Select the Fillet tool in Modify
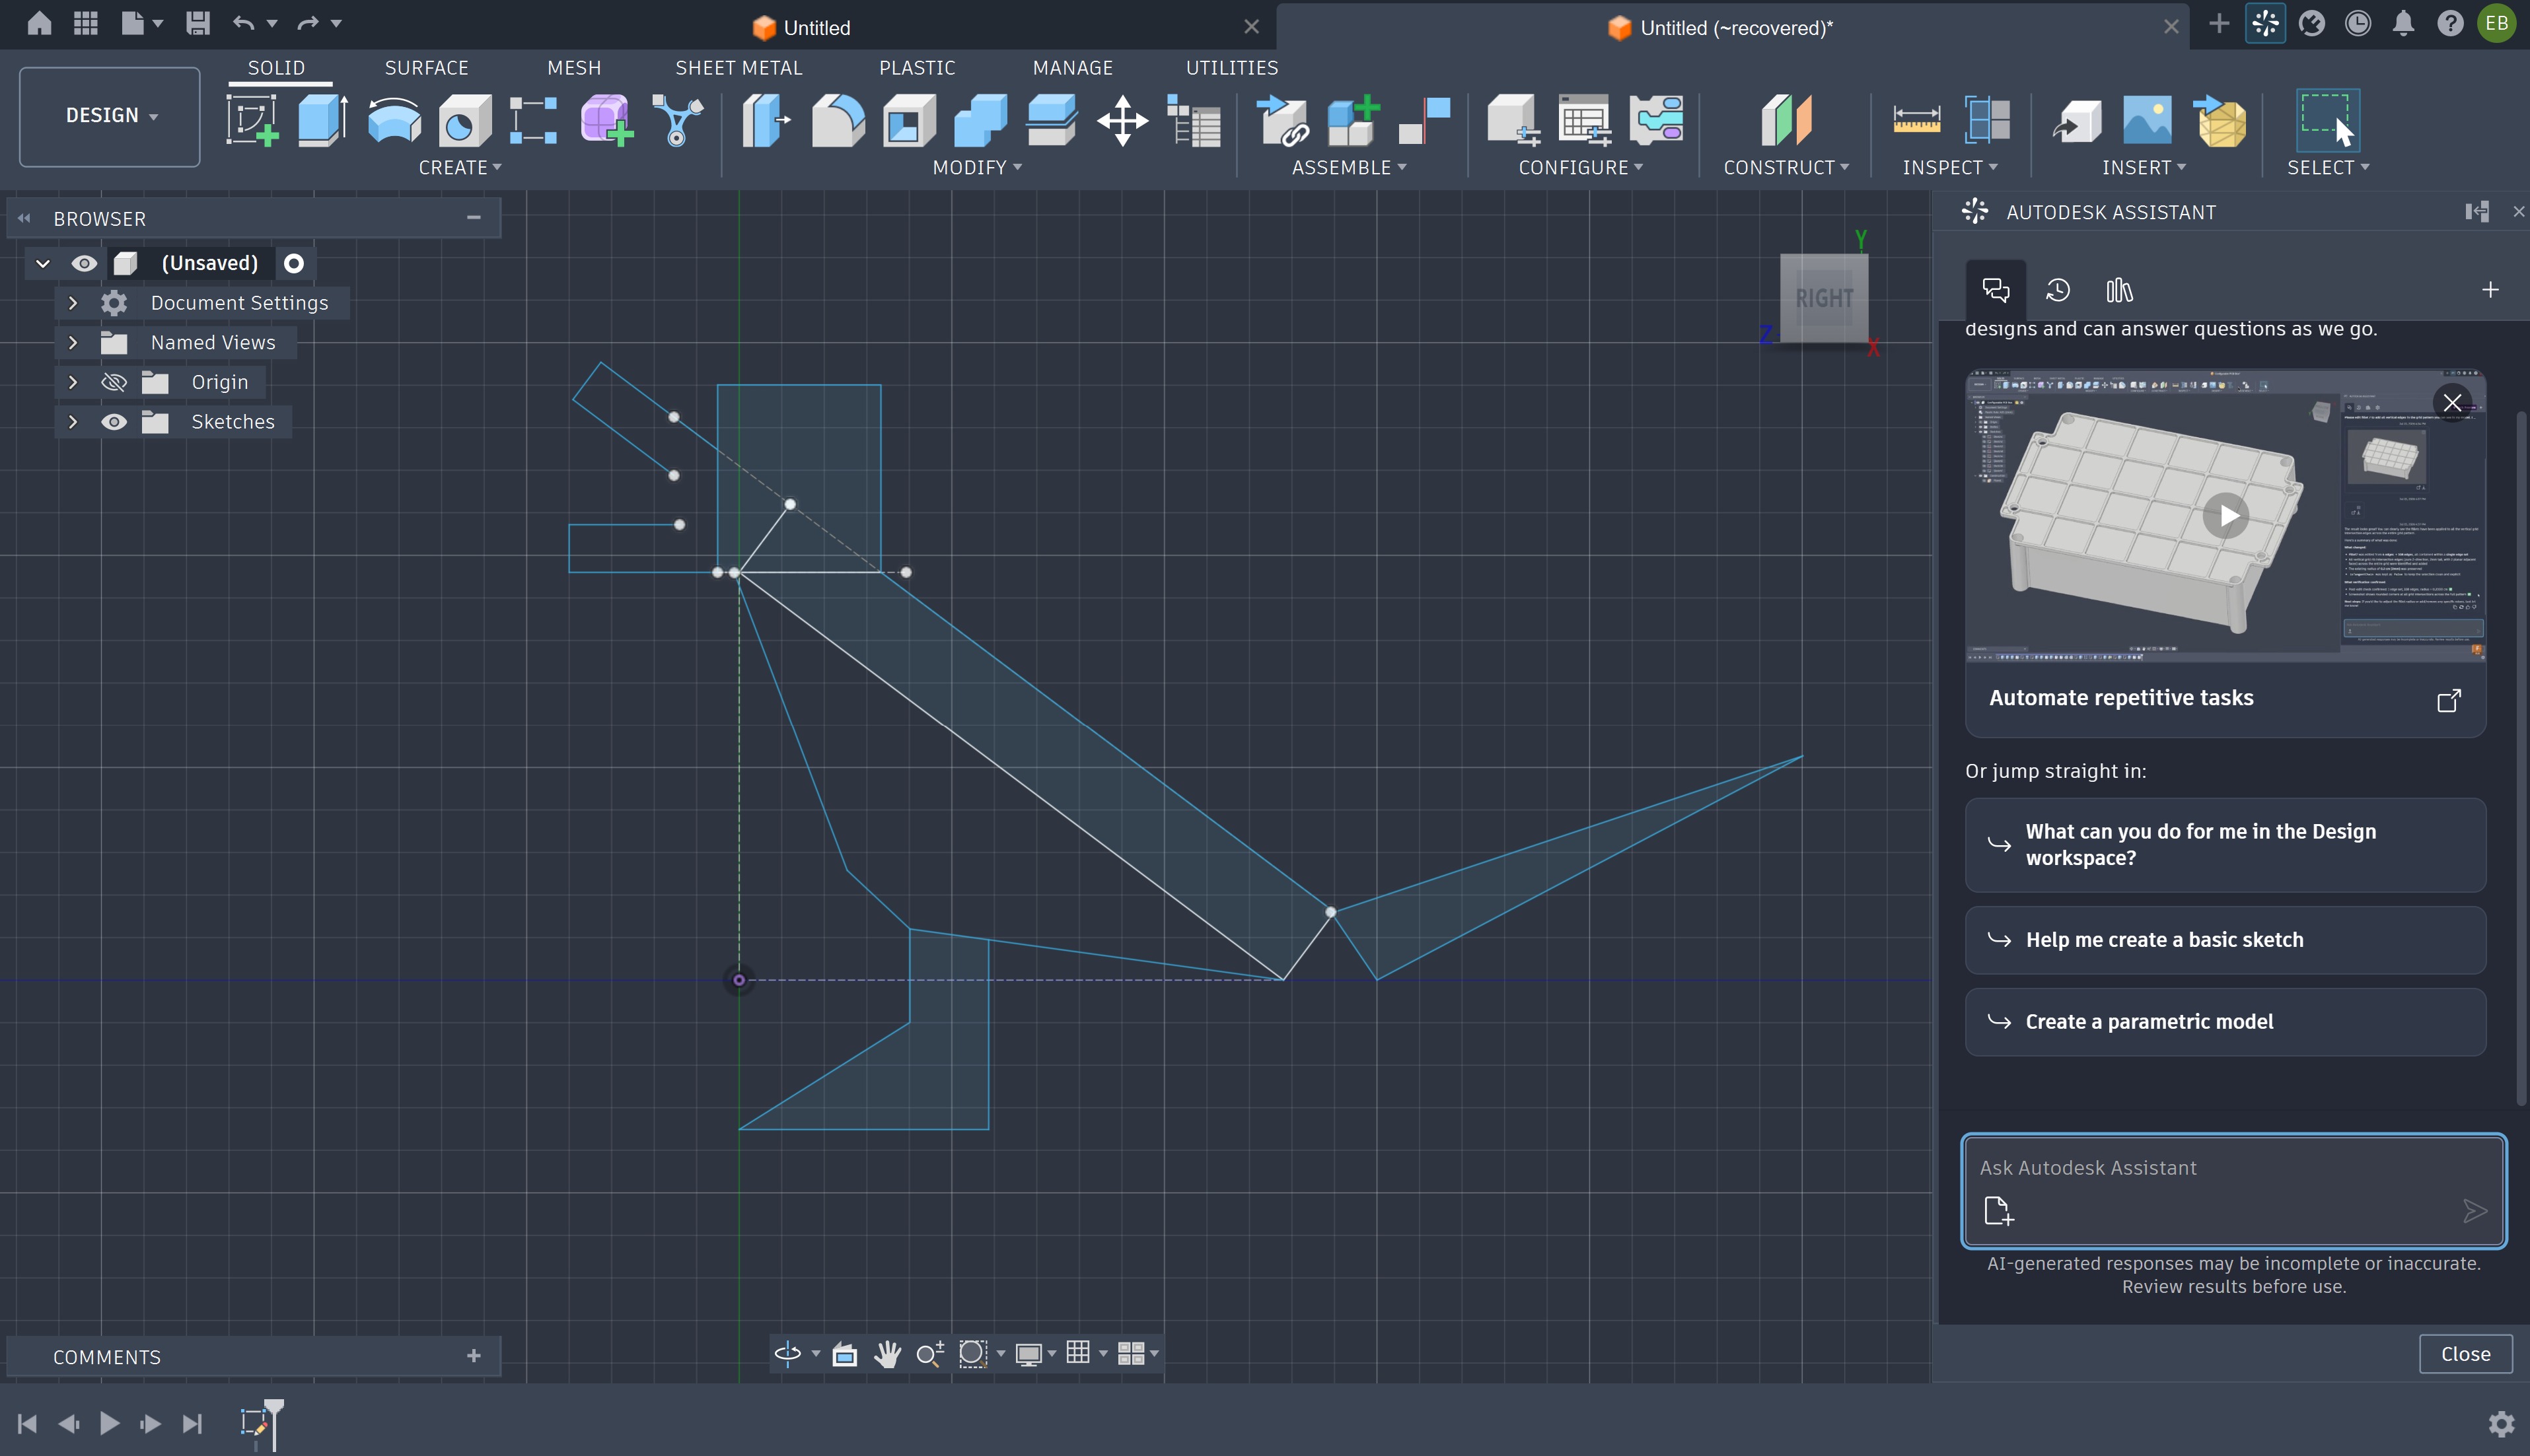Image resolution: width=2530 pixels, height=1456 pixels. (x=838, y=121)
